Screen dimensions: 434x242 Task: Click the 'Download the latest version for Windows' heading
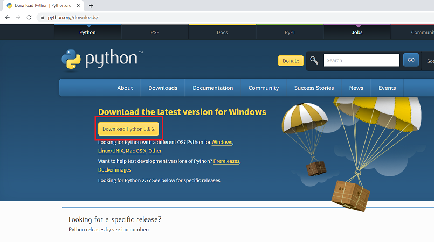coord(182,112)
